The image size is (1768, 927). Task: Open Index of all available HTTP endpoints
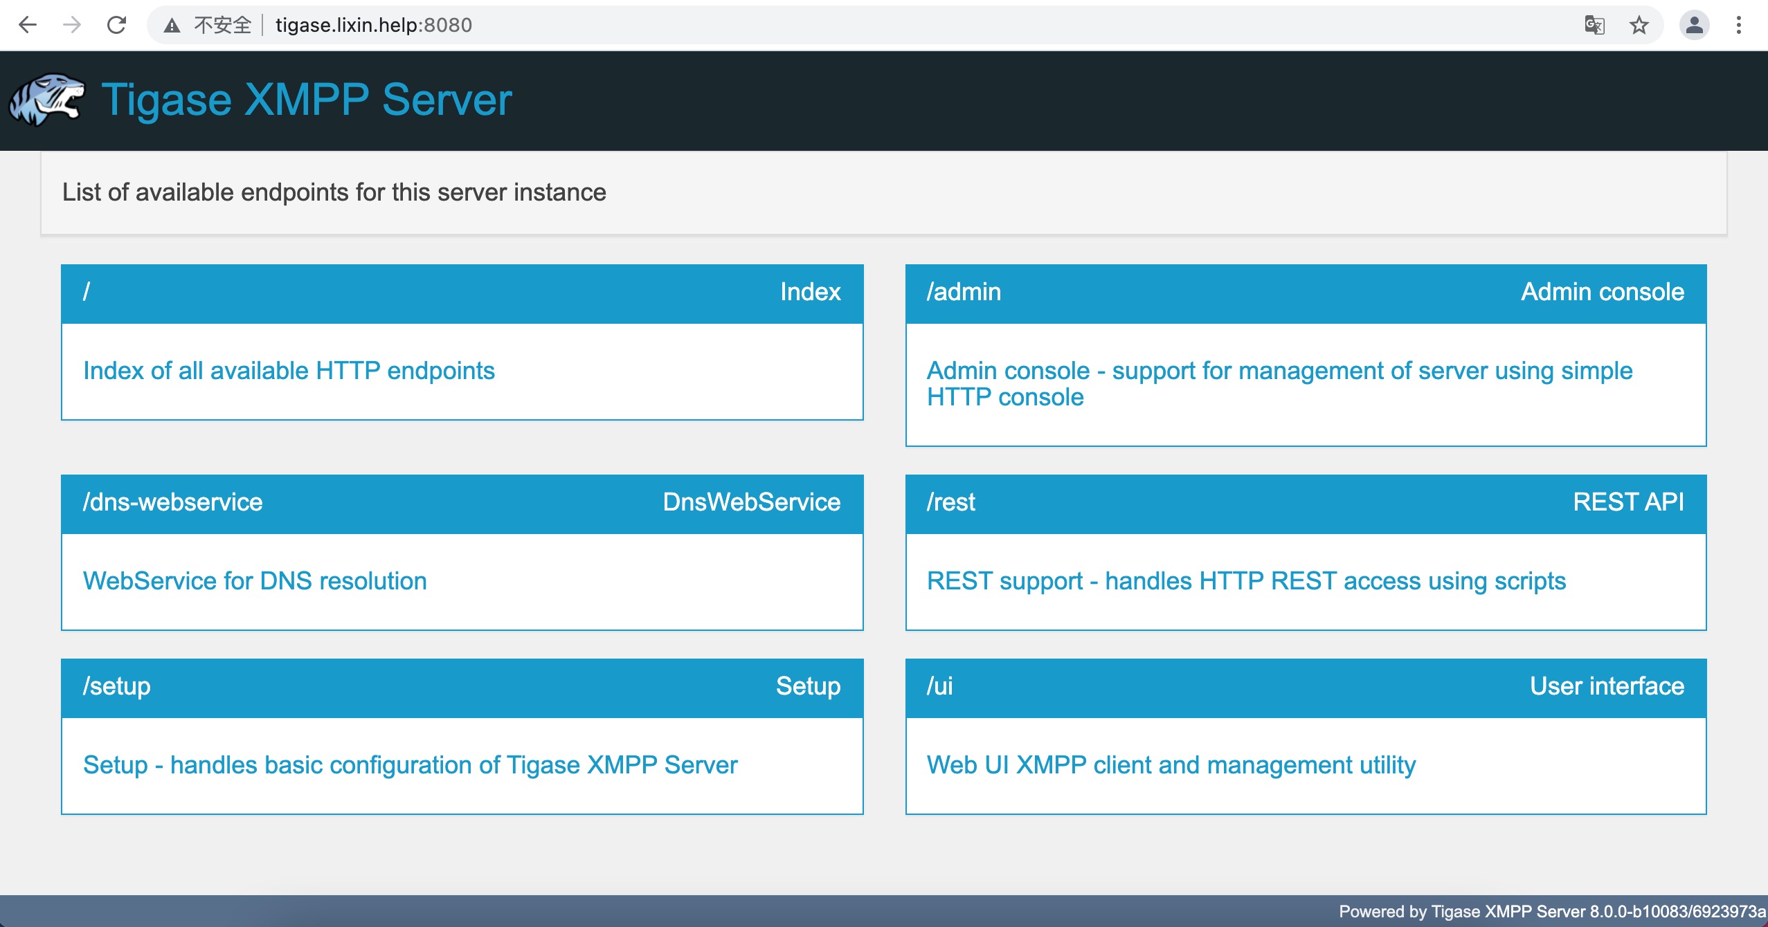point(289,371)
